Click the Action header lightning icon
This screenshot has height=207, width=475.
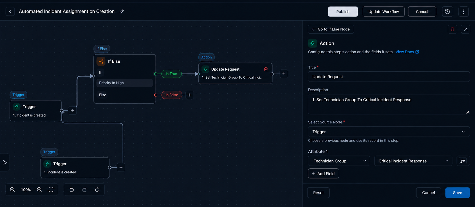(312, 43)
